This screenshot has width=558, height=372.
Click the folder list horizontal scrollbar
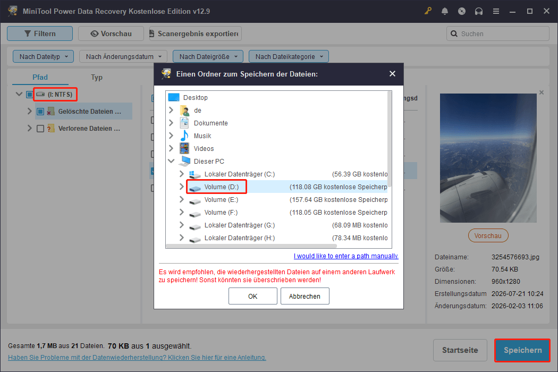(x=251, y=246)
